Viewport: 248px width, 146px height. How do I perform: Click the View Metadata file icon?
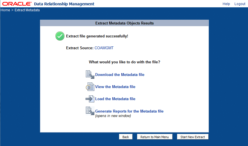tap(90, 87)
